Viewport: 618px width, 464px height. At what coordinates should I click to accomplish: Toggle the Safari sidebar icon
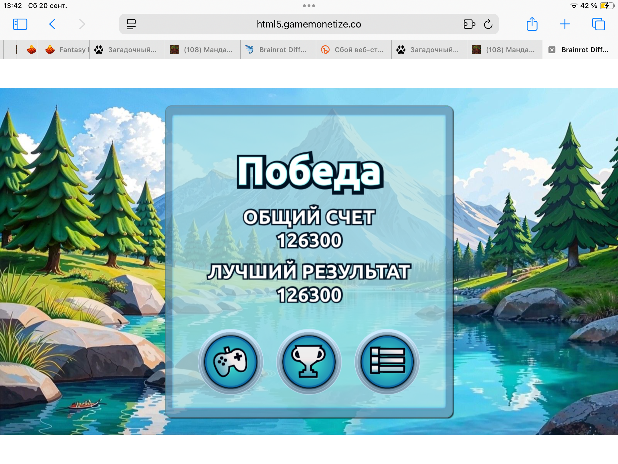pos(20,24)
